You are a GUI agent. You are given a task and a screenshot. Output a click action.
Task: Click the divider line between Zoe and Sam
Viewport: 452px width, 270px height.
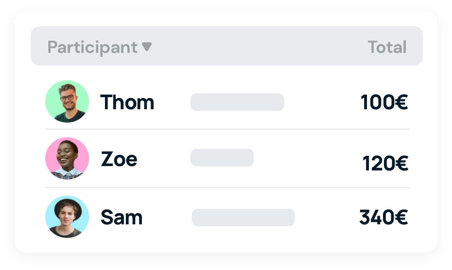(x=227, y=187)
